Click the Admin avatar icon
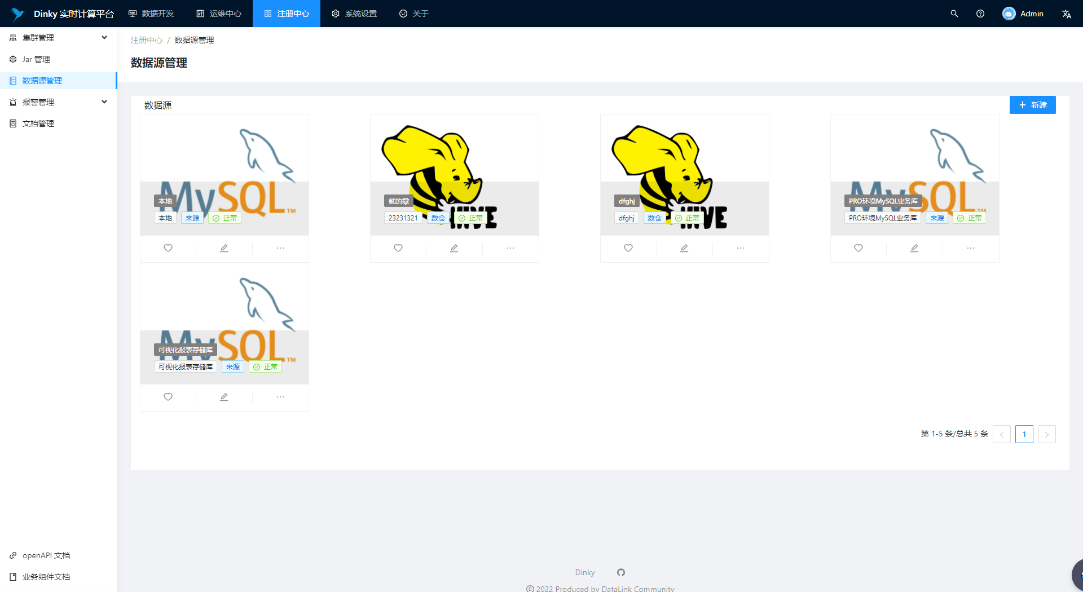The image size is (1083, 592). tap(1009, 14)
